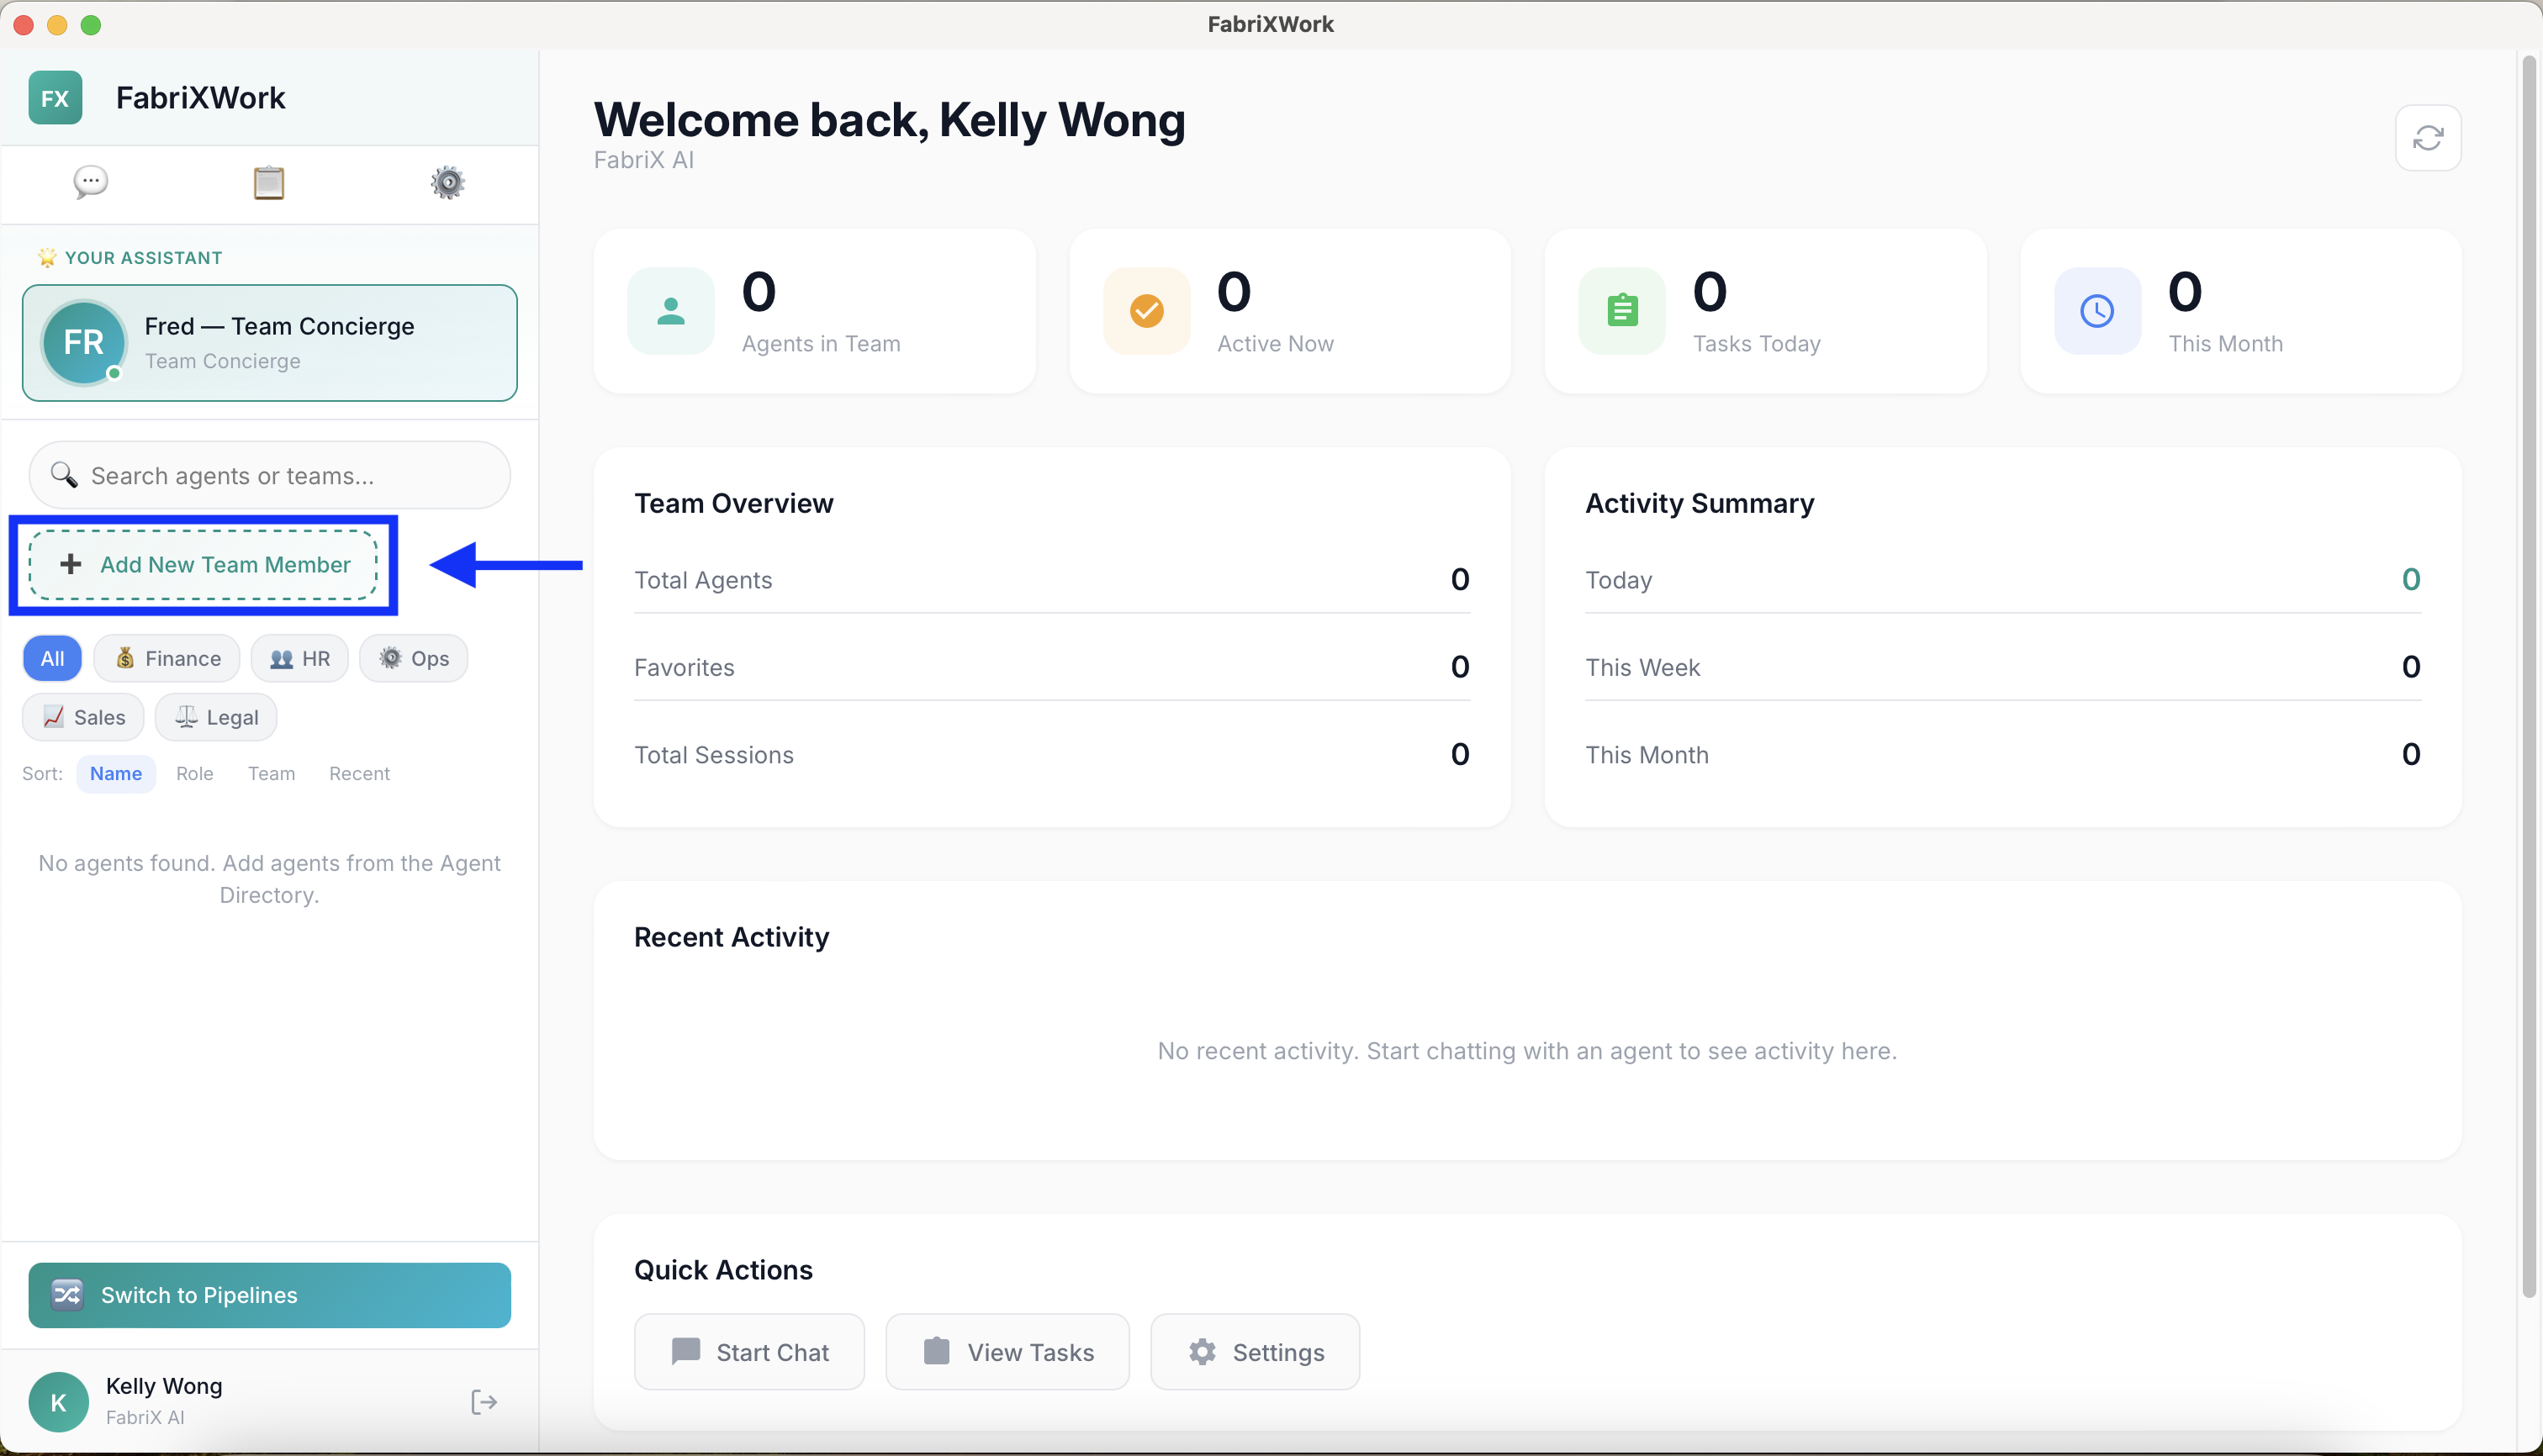The height and width of the screenshot is (1456, 2543).
Task: Open View Tasks quick action
Action: tap(1007, 1351)
